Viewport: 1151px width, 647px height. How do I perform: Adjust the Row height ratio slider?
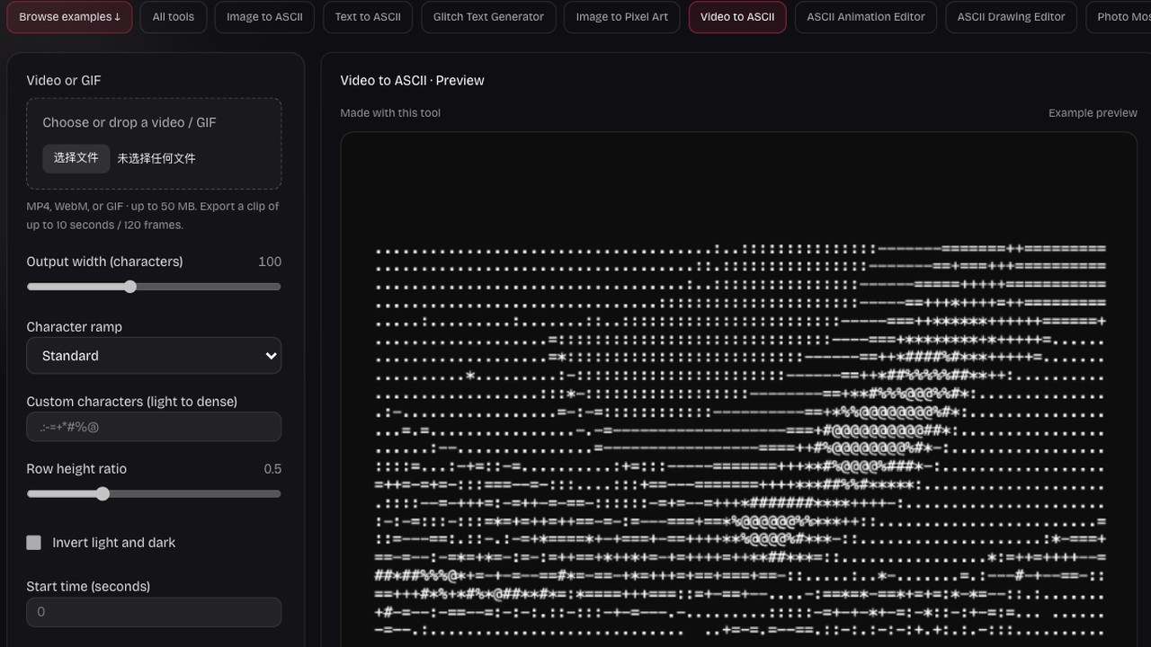pyautogui.click(x=154, y=493)
